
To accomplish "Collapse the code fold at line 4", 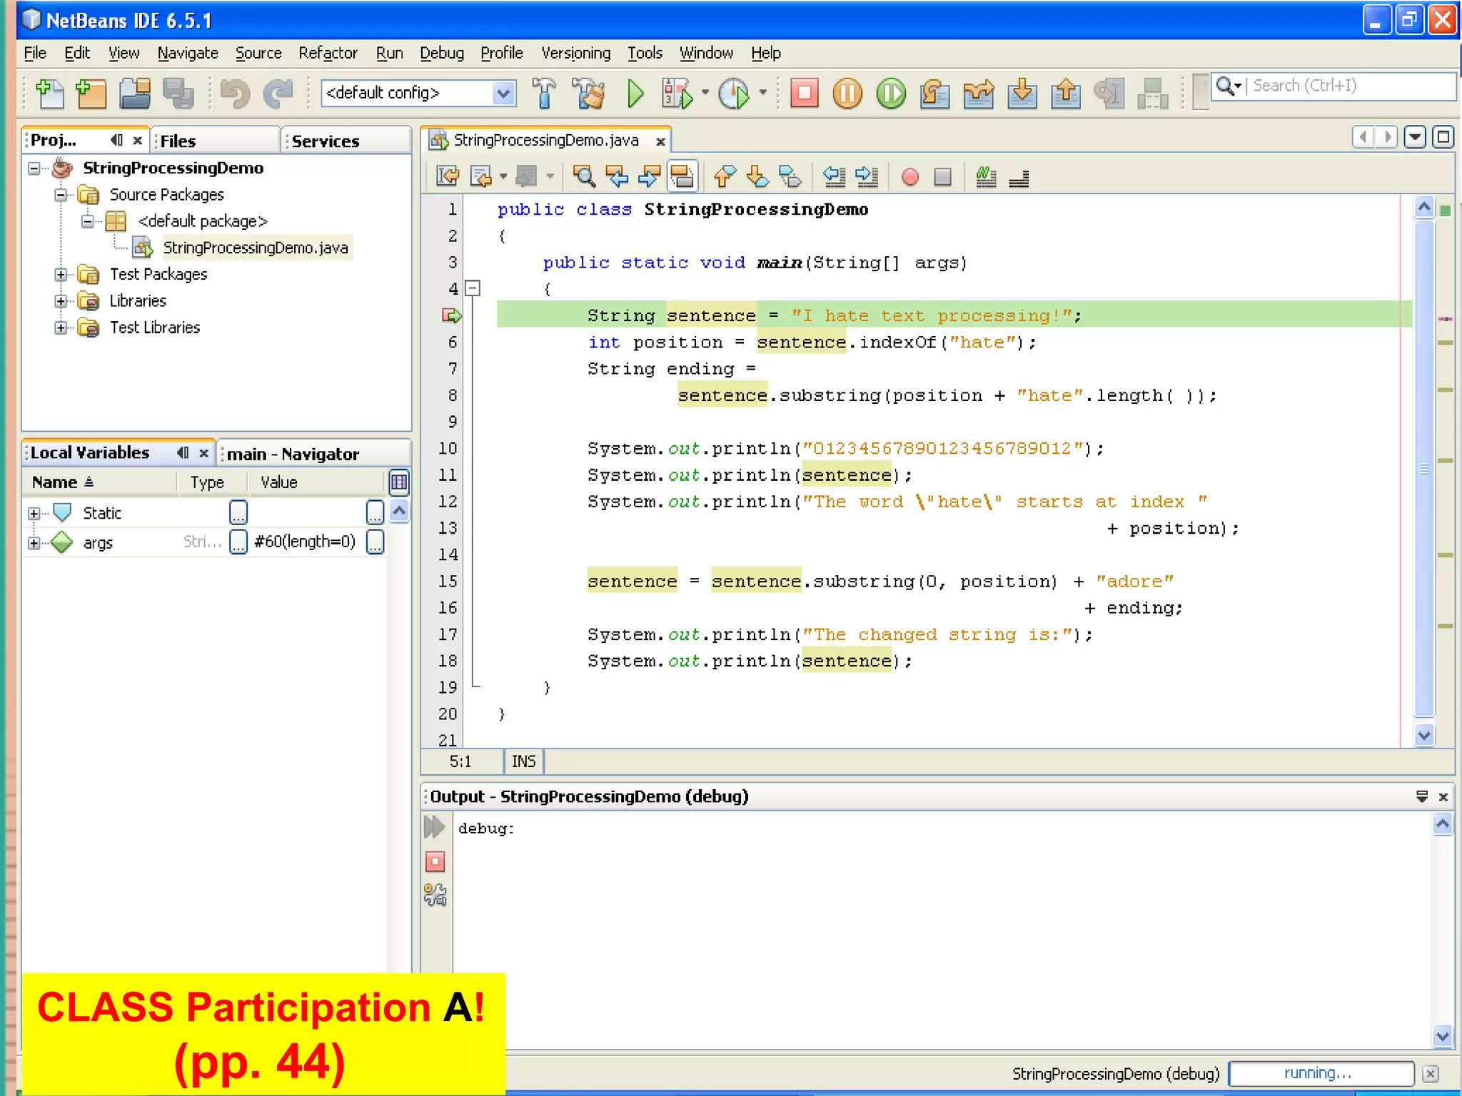I will coord(472,288).
